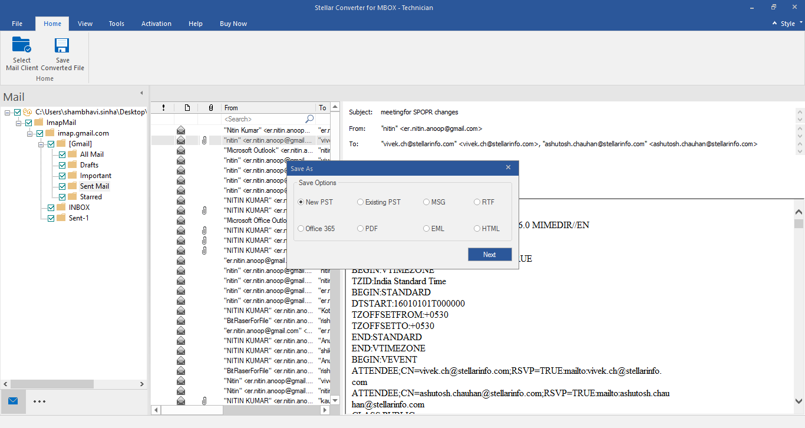805x428 pixels.
Task: Collapse the [Gmail] folder tree node
Action: click(x=41, y=144)
